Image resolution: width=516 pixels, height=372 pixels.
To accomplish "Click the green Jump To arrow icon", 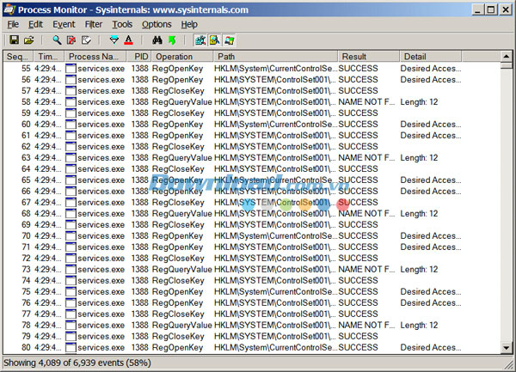I will [x=172, y=40].
